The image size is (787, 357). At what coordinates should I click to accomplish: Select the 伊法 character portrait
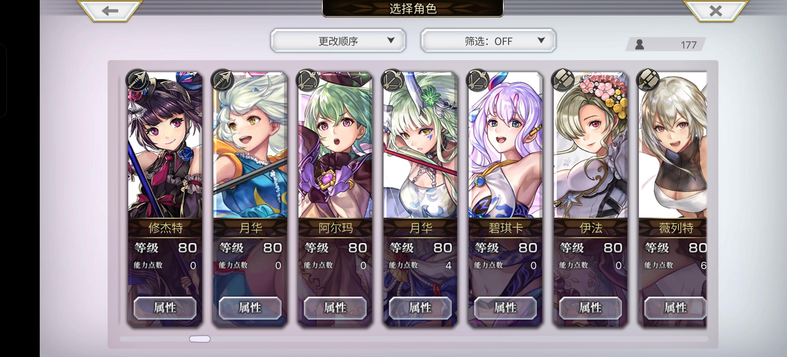click(x=591, y=145)
